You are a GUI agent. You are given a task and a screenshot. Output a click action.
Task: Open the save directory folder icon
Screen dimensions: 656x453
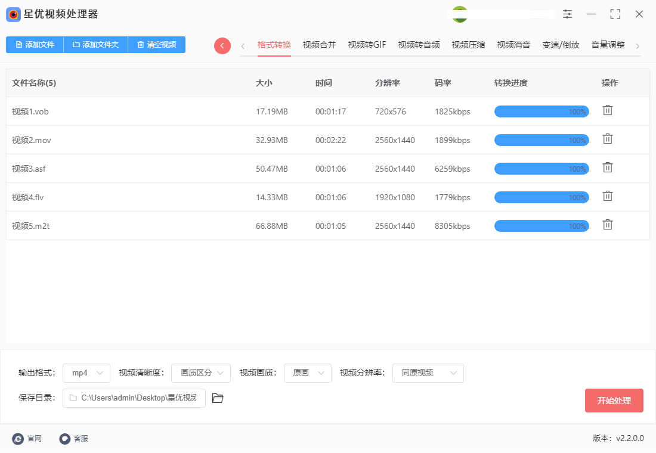tap(218, 398)
